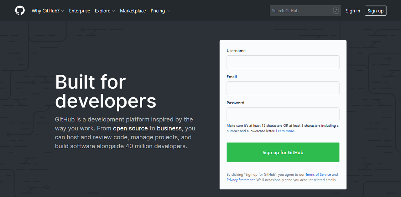The height and width of the screenshot is (197, 401).
Task: Click the Username input field
Action: click(283, 62)
